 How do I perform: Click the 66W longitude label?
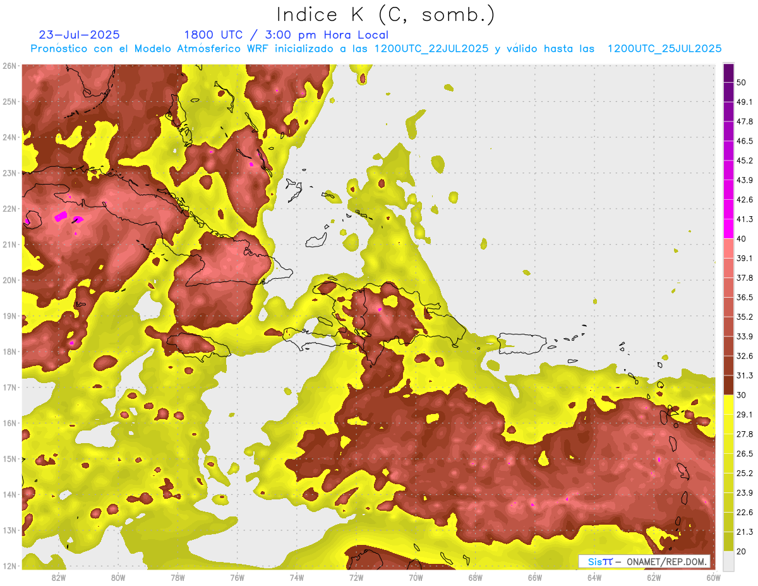(x=535, y=578)
